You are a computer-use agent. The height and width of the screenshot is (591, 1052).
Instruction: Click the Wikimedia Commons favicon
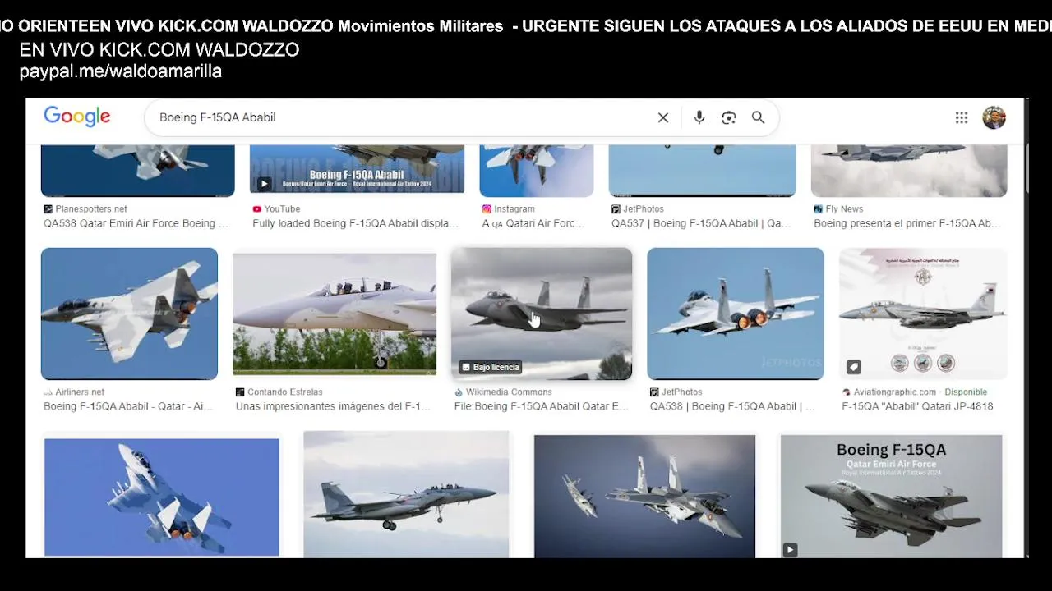(459, 392)
